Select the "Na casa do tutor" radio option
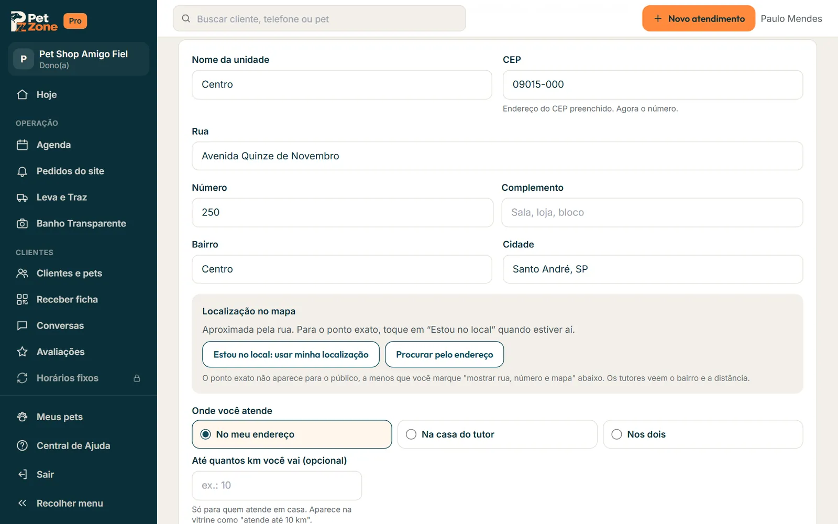The height and width of the screenshot is (524, 838). tap(498, 434)
